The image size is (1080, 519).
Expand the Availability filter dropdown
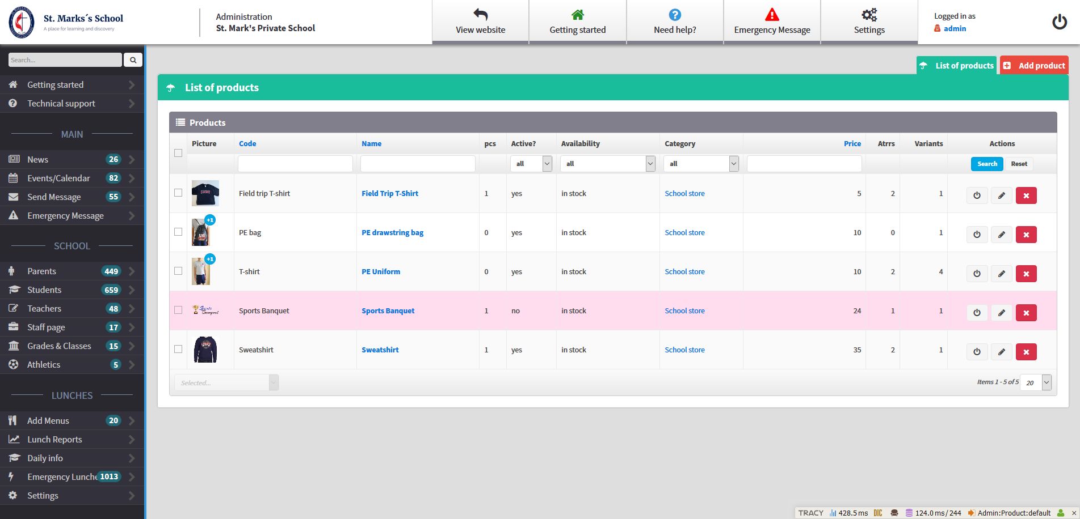pos(607,164)
